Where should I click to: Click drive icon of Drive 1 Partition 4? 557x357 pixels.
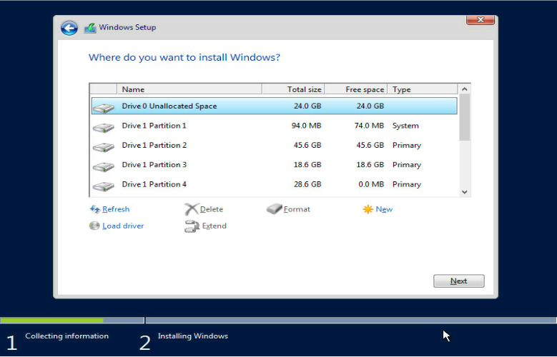coord(104,186)
